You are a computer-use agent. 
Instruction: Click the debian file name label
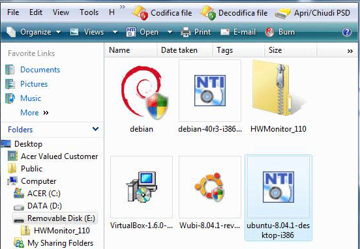pos(142,129)
